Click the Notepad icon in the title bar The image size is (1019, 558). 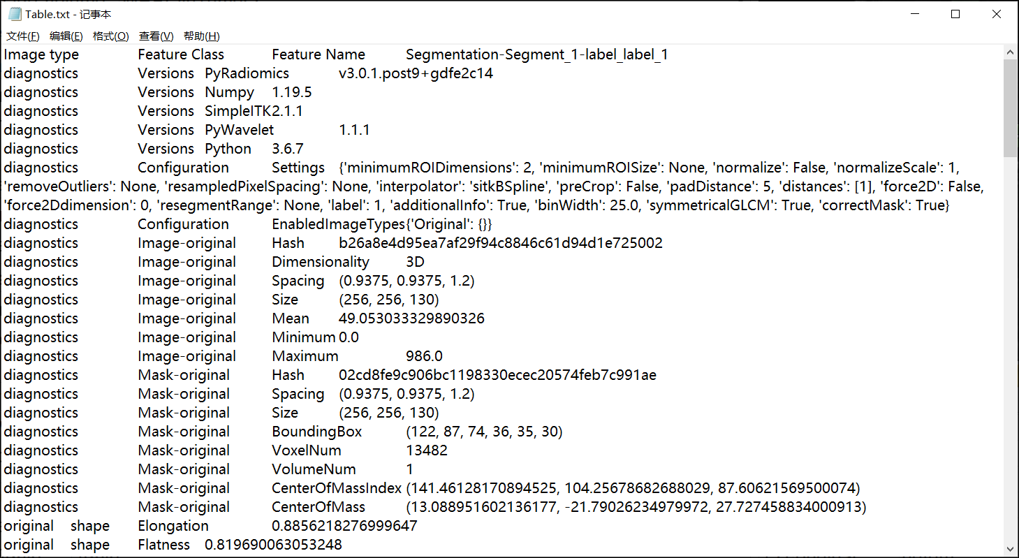click(x=14, y=14)
